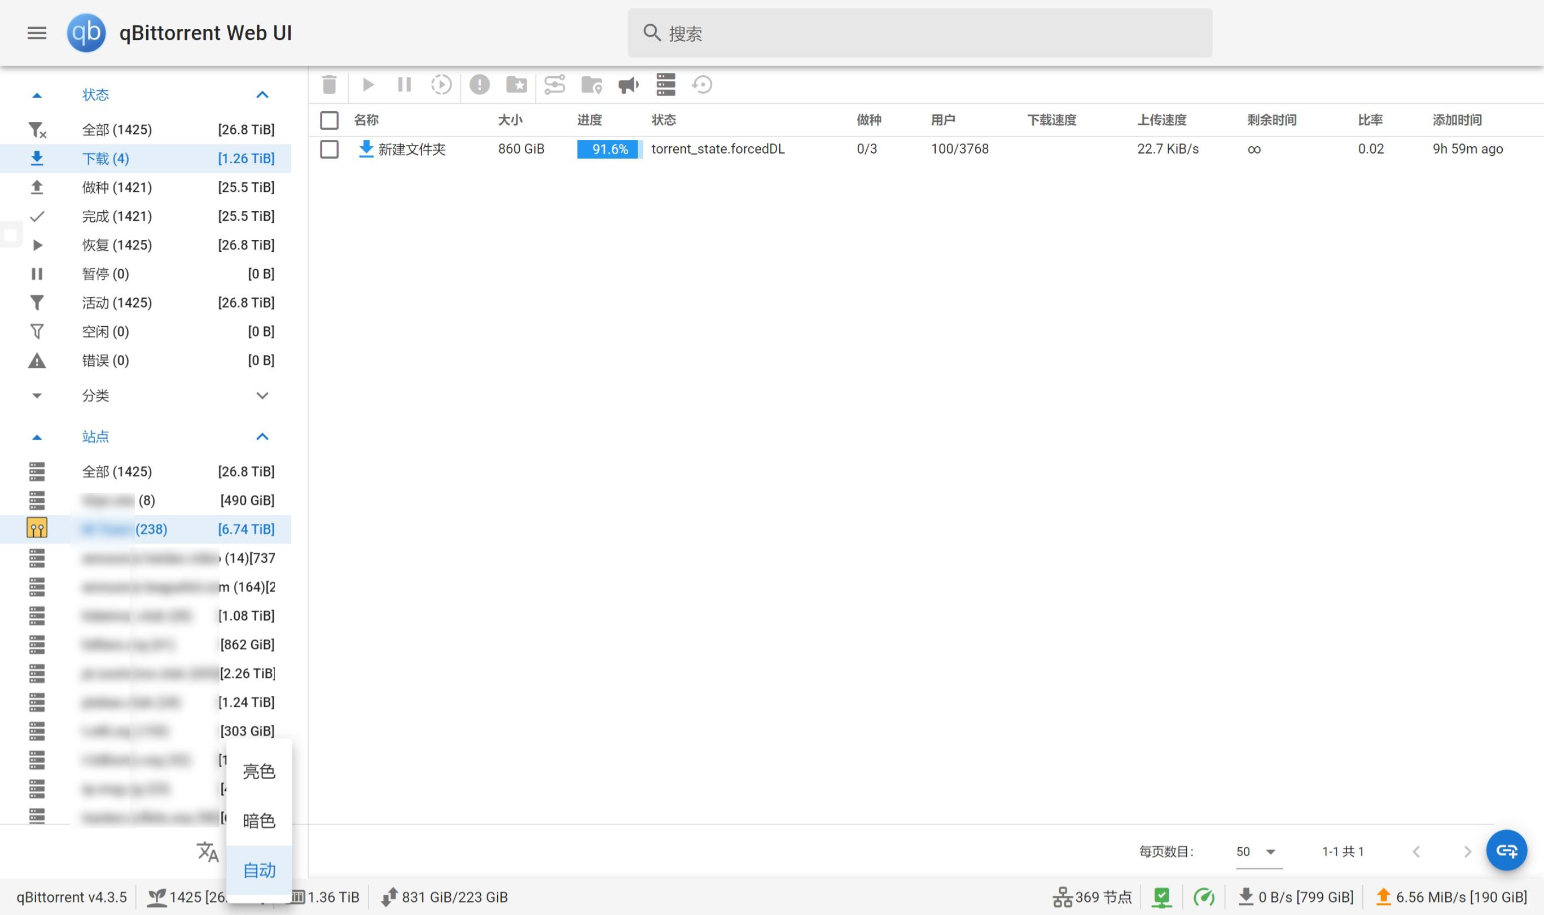Collapse the 状态 filter section
Viewport: 1544px width, 915px height.
(x=263, y=94)
